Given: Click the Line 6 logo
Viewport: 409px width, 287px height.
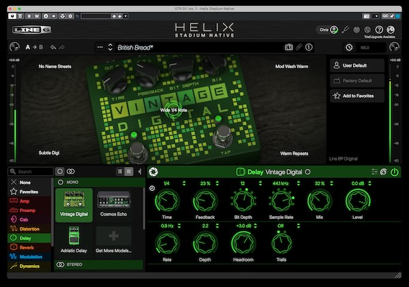Looking at the screenshot, I should (x=32, y=30).
